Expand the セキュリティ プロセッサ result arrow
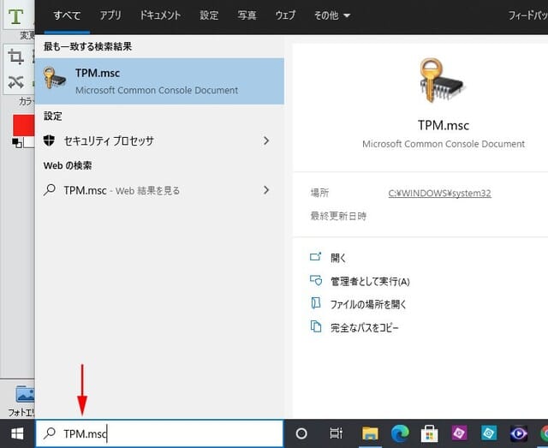Screen dimensions: 548x448 click(266, 140)
